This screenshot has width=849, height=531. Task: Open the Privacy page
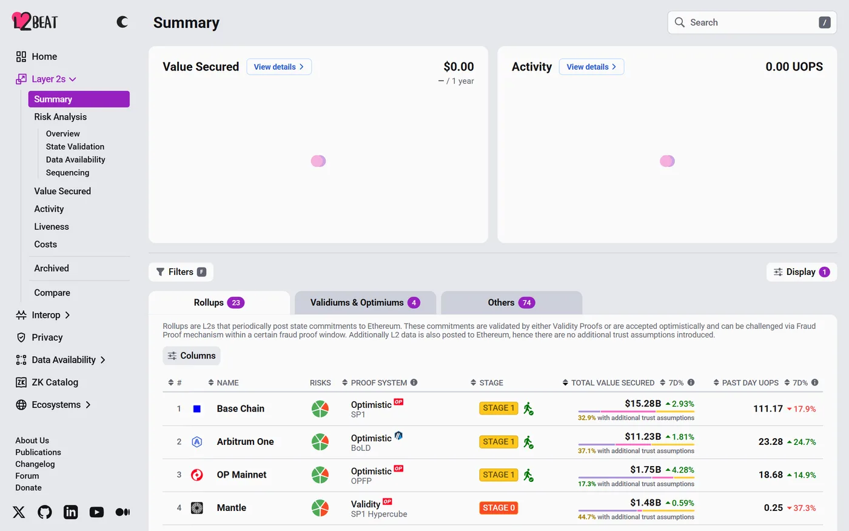point(39,337)
